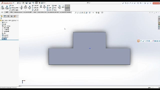
Task: Open the SOLIDWORKS Inspection tab
Action: click(x=65, y=12)
